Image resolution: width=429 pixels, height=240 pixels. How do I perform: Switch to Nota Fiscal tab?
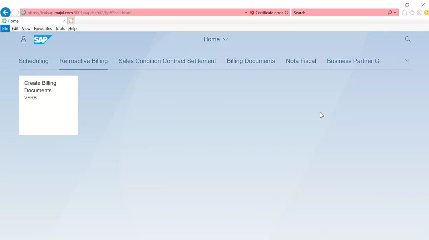(x=301, y=61)
